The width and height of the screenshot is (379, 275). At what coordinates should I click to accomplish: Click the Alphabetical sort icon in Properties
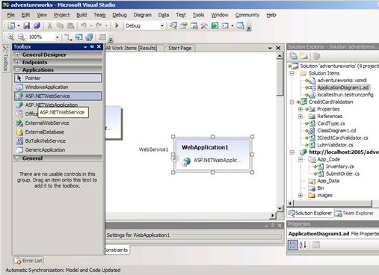[303, 245]
